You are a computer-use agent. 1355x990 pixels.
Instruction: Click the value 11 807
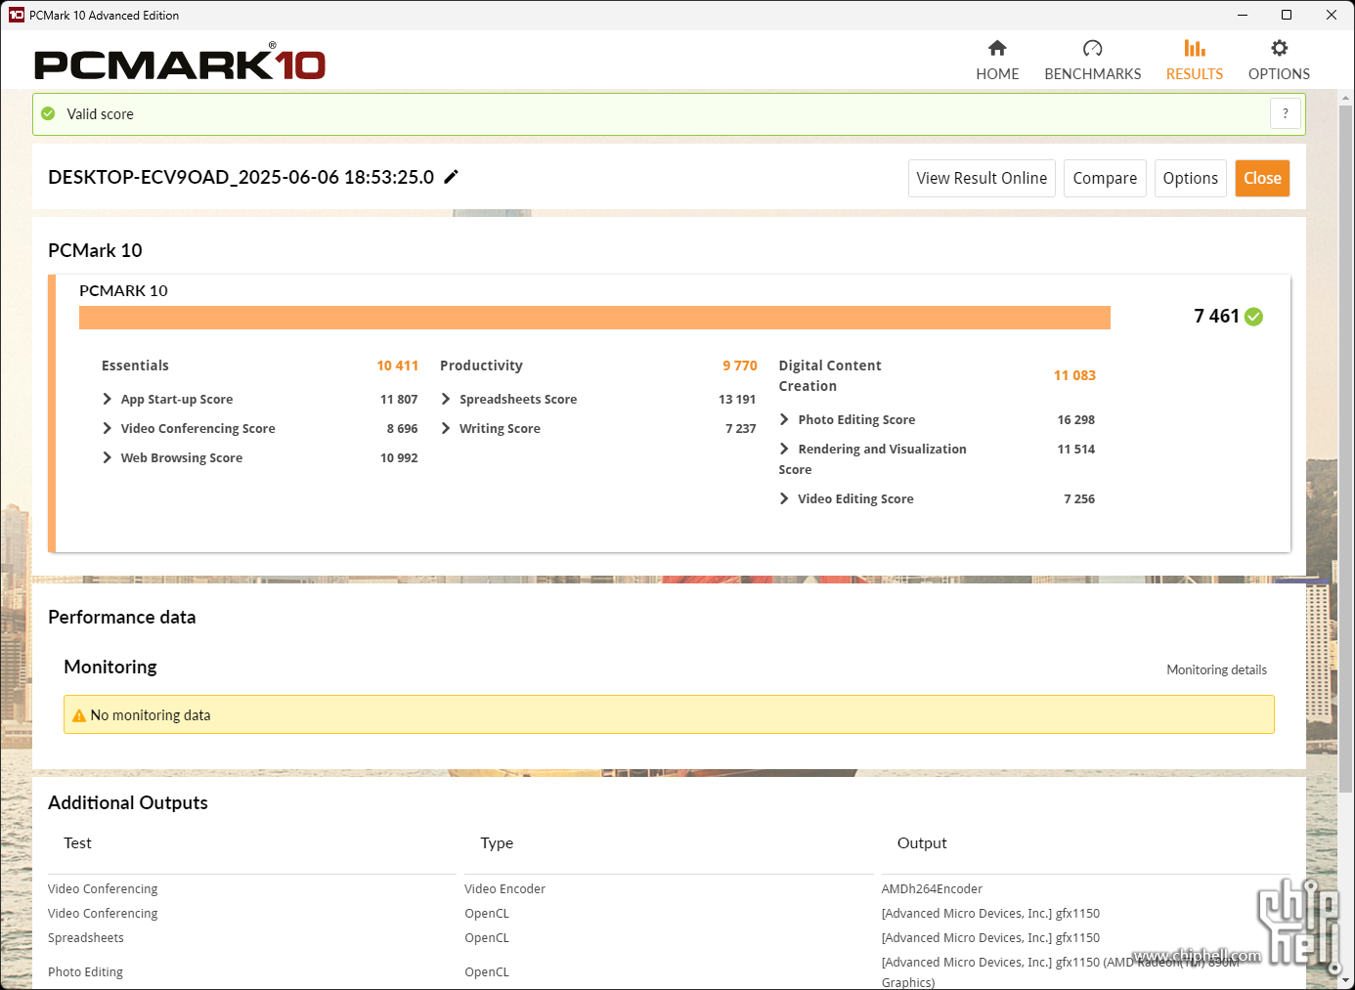coord(399,399)
